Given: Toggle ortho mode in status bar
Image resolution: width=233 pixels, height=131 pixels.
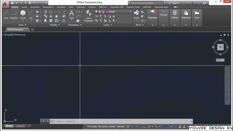Looking at the screenshot, I should click(x=145, y=127).
